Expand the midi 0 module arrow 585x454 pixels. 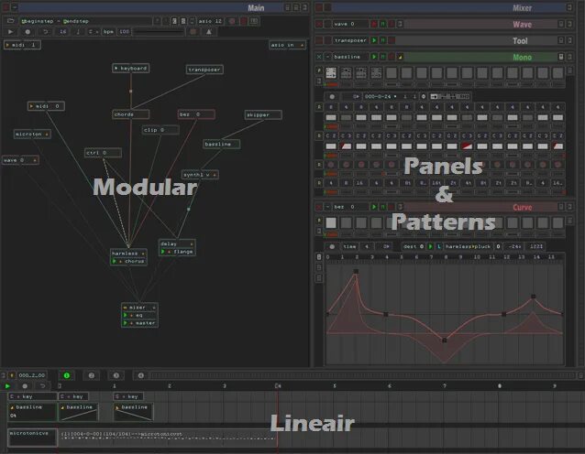pos(31,106)
